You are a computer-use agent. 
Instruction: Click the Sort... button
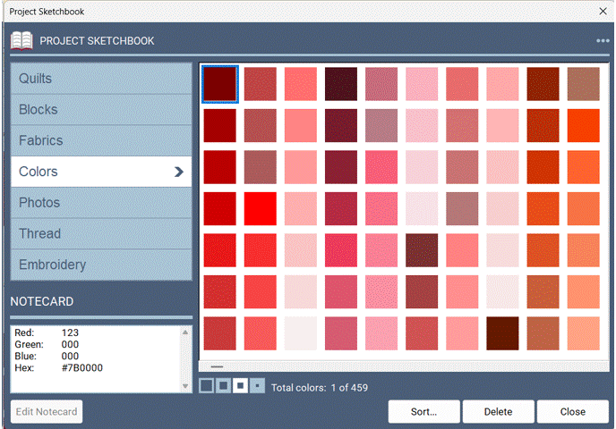[x=423, y=412]
